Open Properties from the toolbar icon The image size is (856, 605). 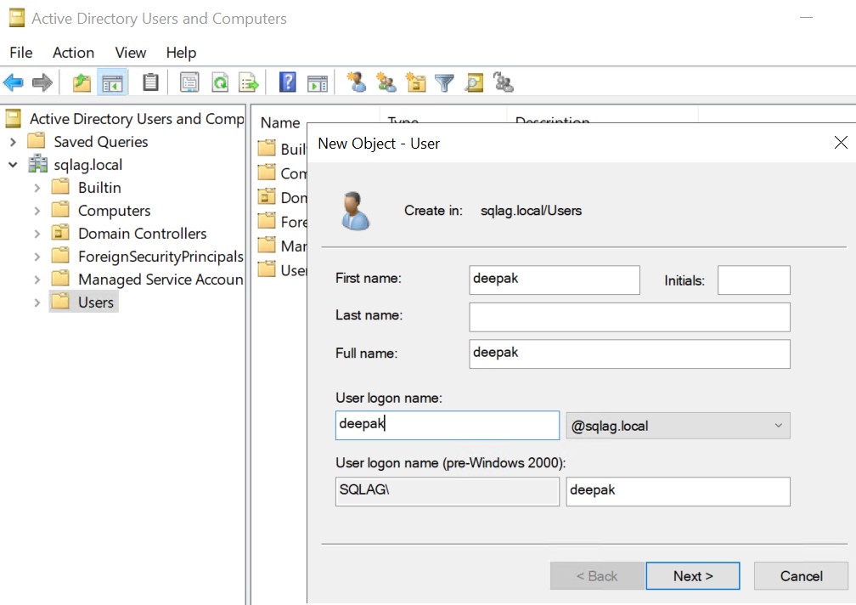point(189,83)
